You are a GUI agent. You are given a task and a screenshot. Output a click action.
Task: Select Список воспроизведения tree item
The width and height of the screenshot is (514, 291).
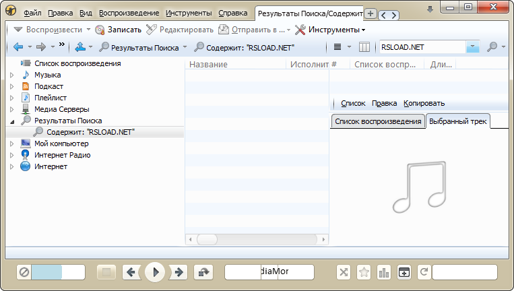[77, 63]
